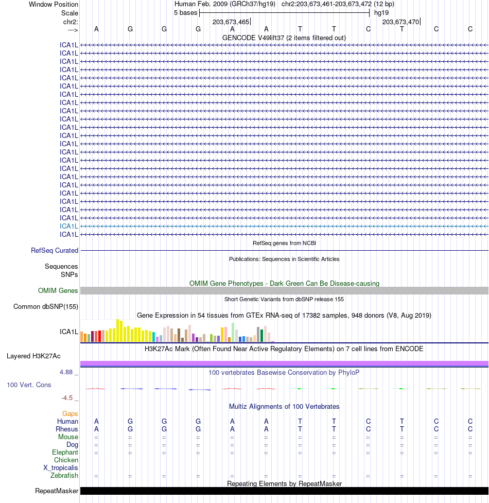Click the ICA1L label beside GTEx chart

(x=68, y=332)
